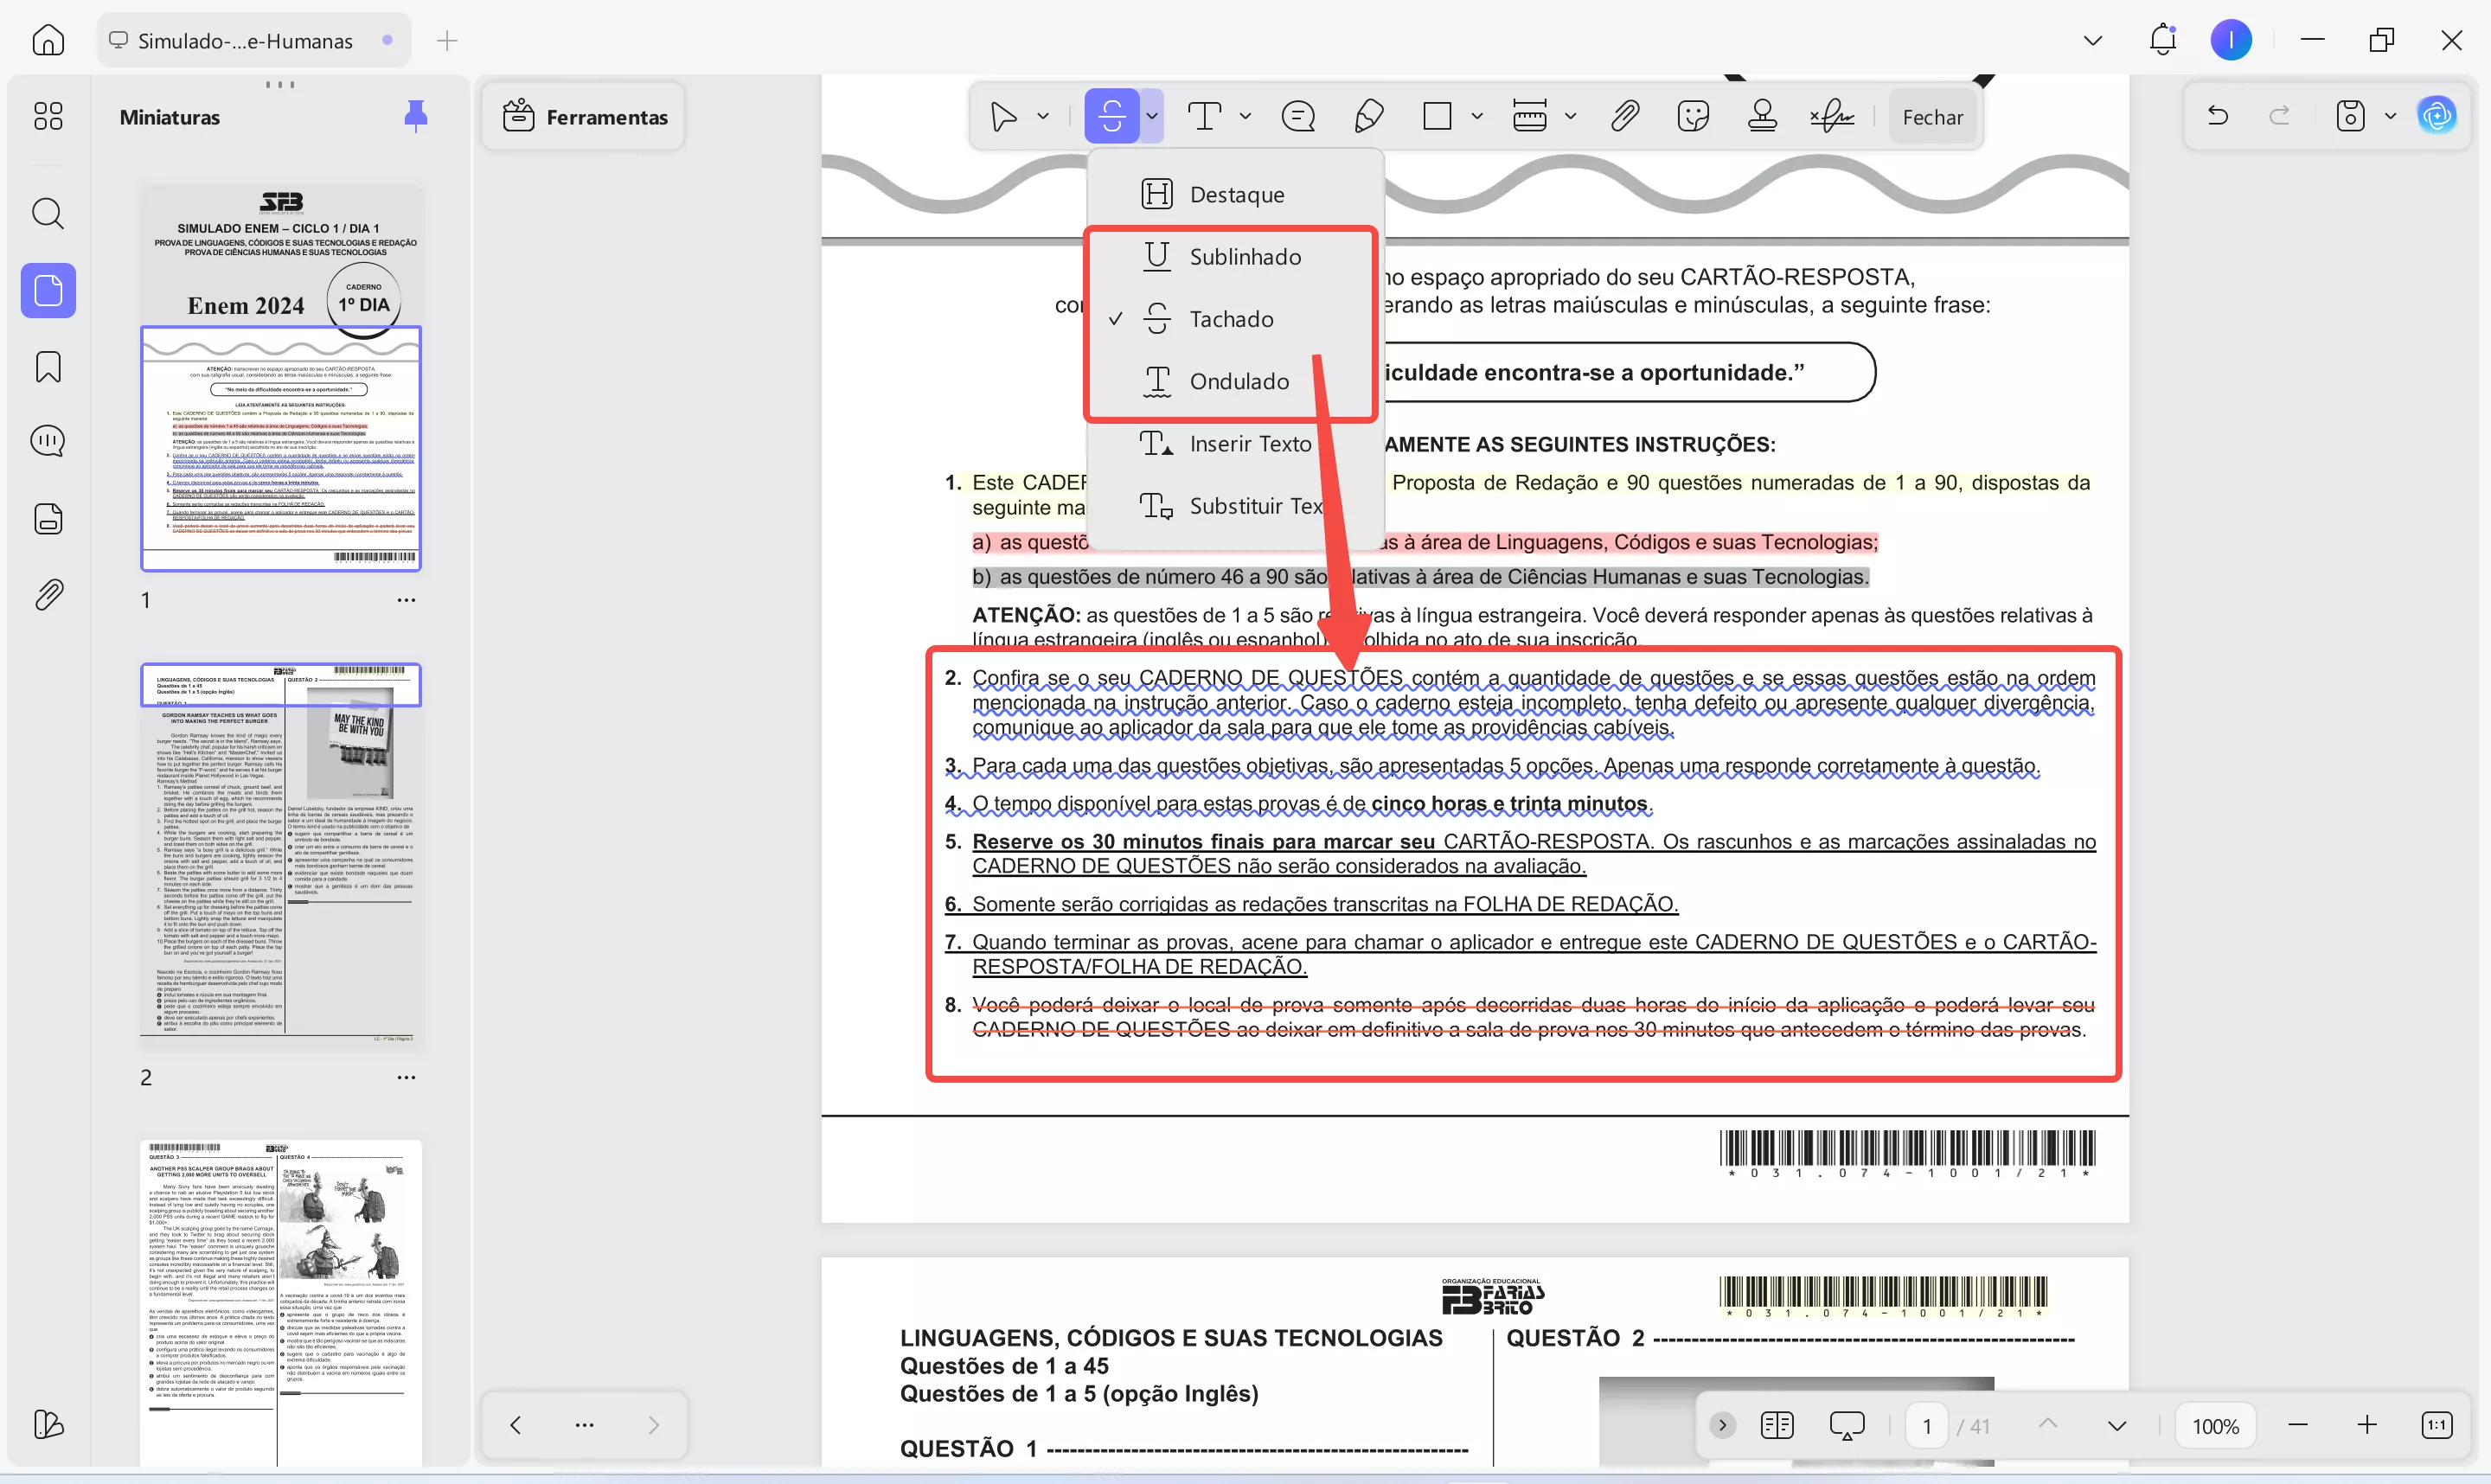Open the Ferramentas panel
The height and width of the screenshot is (1484, 2491).
tap(583, 115)
